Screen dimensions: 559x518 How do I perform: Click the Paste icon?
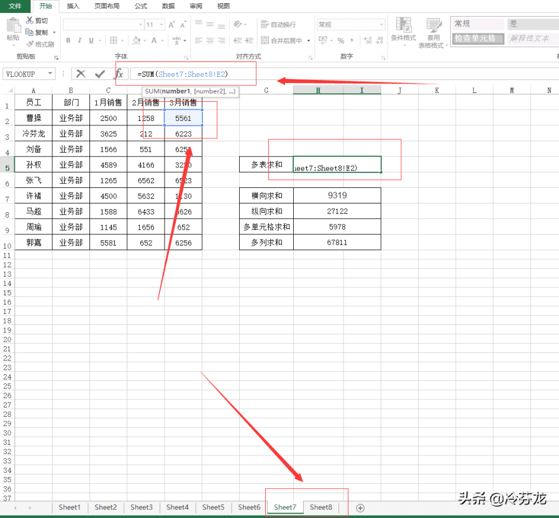coord(13,25)
